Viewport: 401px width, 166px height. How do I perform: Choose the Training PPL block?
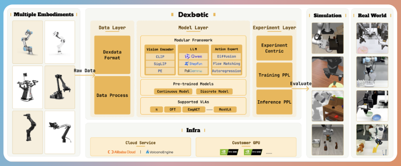click(x=274, y=75)
